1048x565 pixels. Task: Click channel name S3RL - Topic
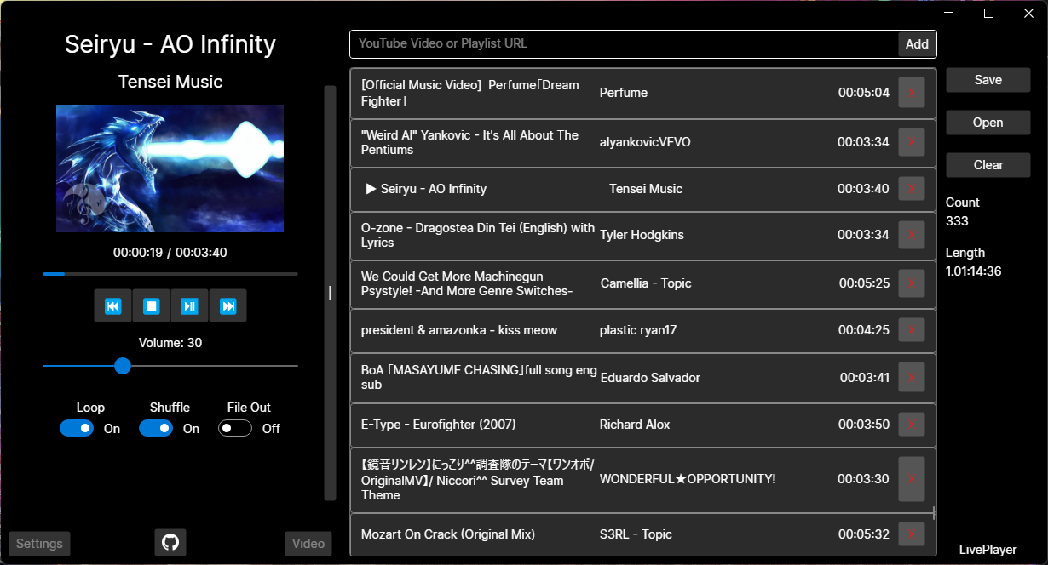tap(636, 534)
